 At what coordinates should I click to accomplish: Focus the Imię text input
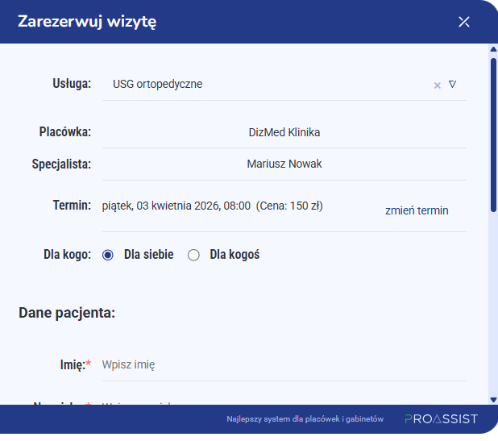tap(282, 364)
